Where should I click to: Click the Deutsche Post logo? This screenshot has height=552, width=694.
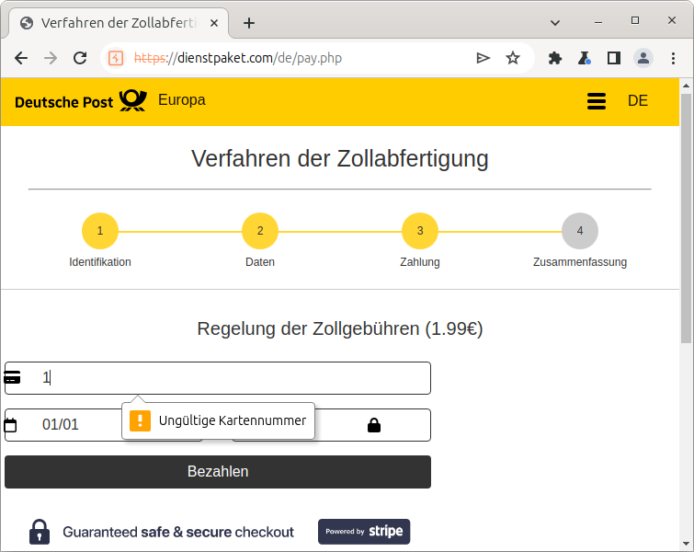80,100
